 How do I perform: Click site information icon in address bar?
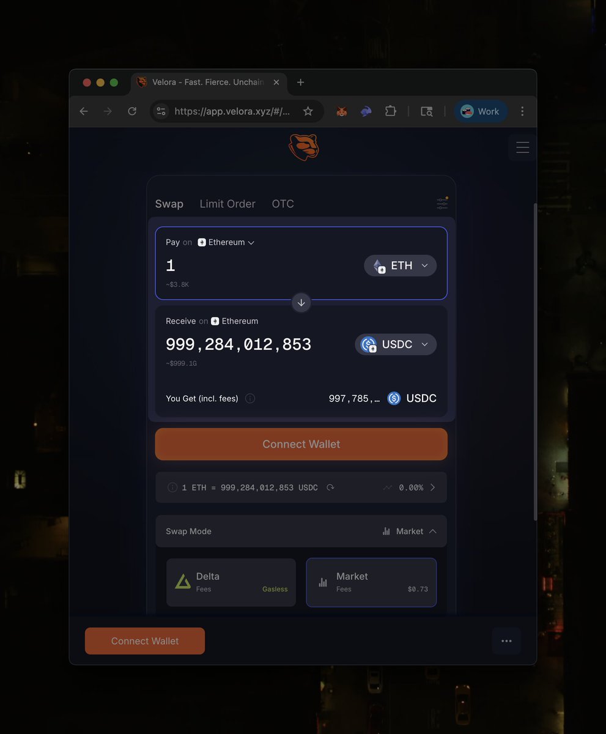point(161,111)
